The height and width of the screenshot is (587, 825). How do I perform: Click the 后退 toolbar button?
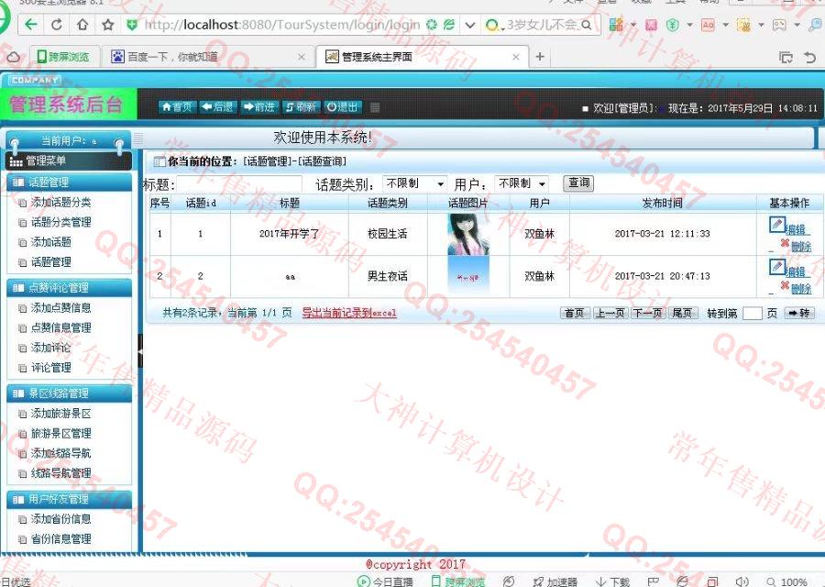coord(218,107)
